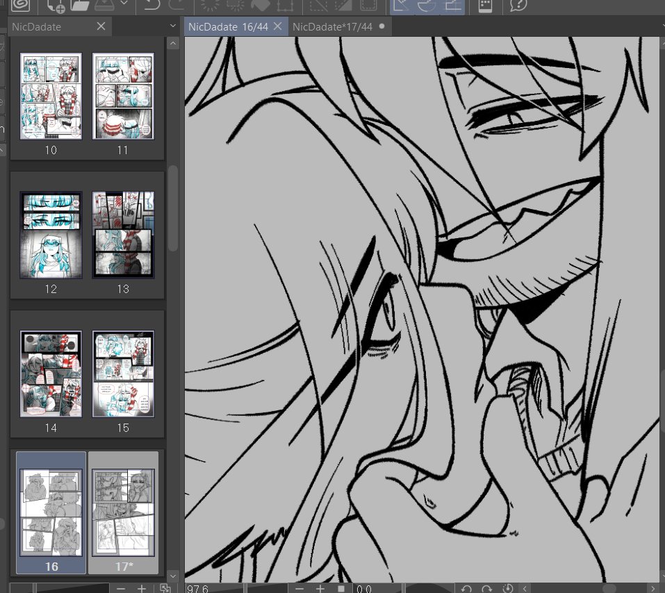Zoom out canvas with minus button

coord(299,588)
